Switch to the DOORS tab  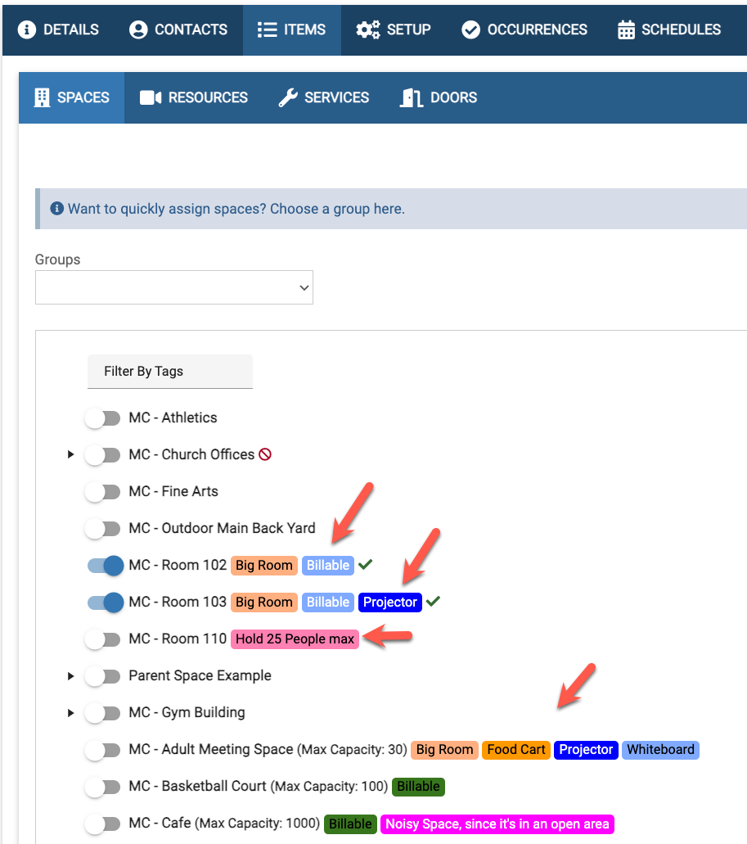(439, 97)
